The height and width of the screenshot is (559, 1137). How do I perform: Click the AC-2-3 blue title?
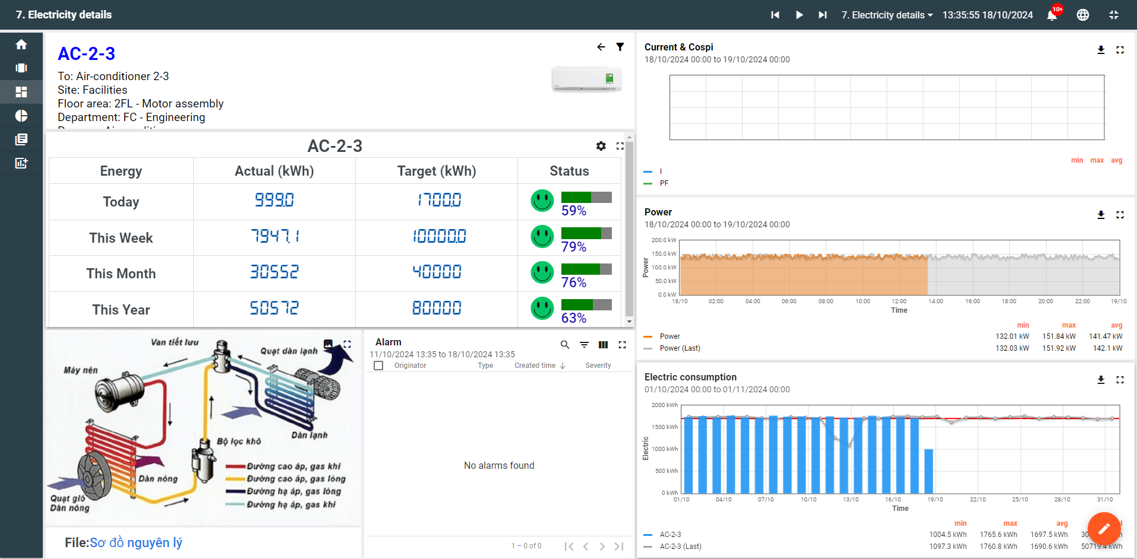click(87, 54)
